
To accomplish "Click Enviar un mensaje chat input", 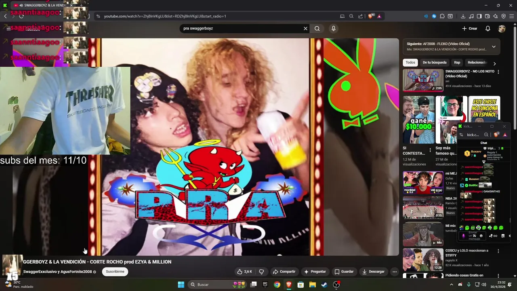I will pos(473,236).
